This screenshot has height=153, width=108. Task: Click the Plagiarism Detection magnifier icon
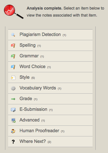[13, 35]
